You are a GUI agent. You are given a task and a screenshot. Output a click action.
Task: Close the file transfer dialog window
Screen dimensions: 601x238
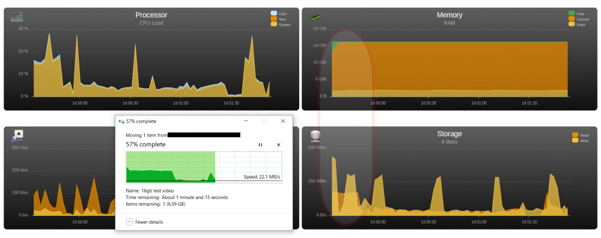point(283,121)
